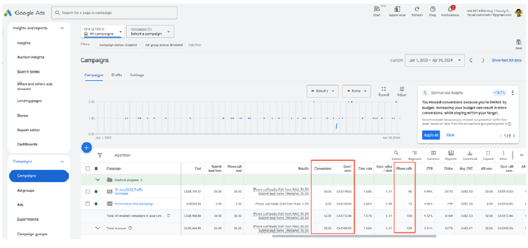Click the Expand chart icon

pos(383,89)
